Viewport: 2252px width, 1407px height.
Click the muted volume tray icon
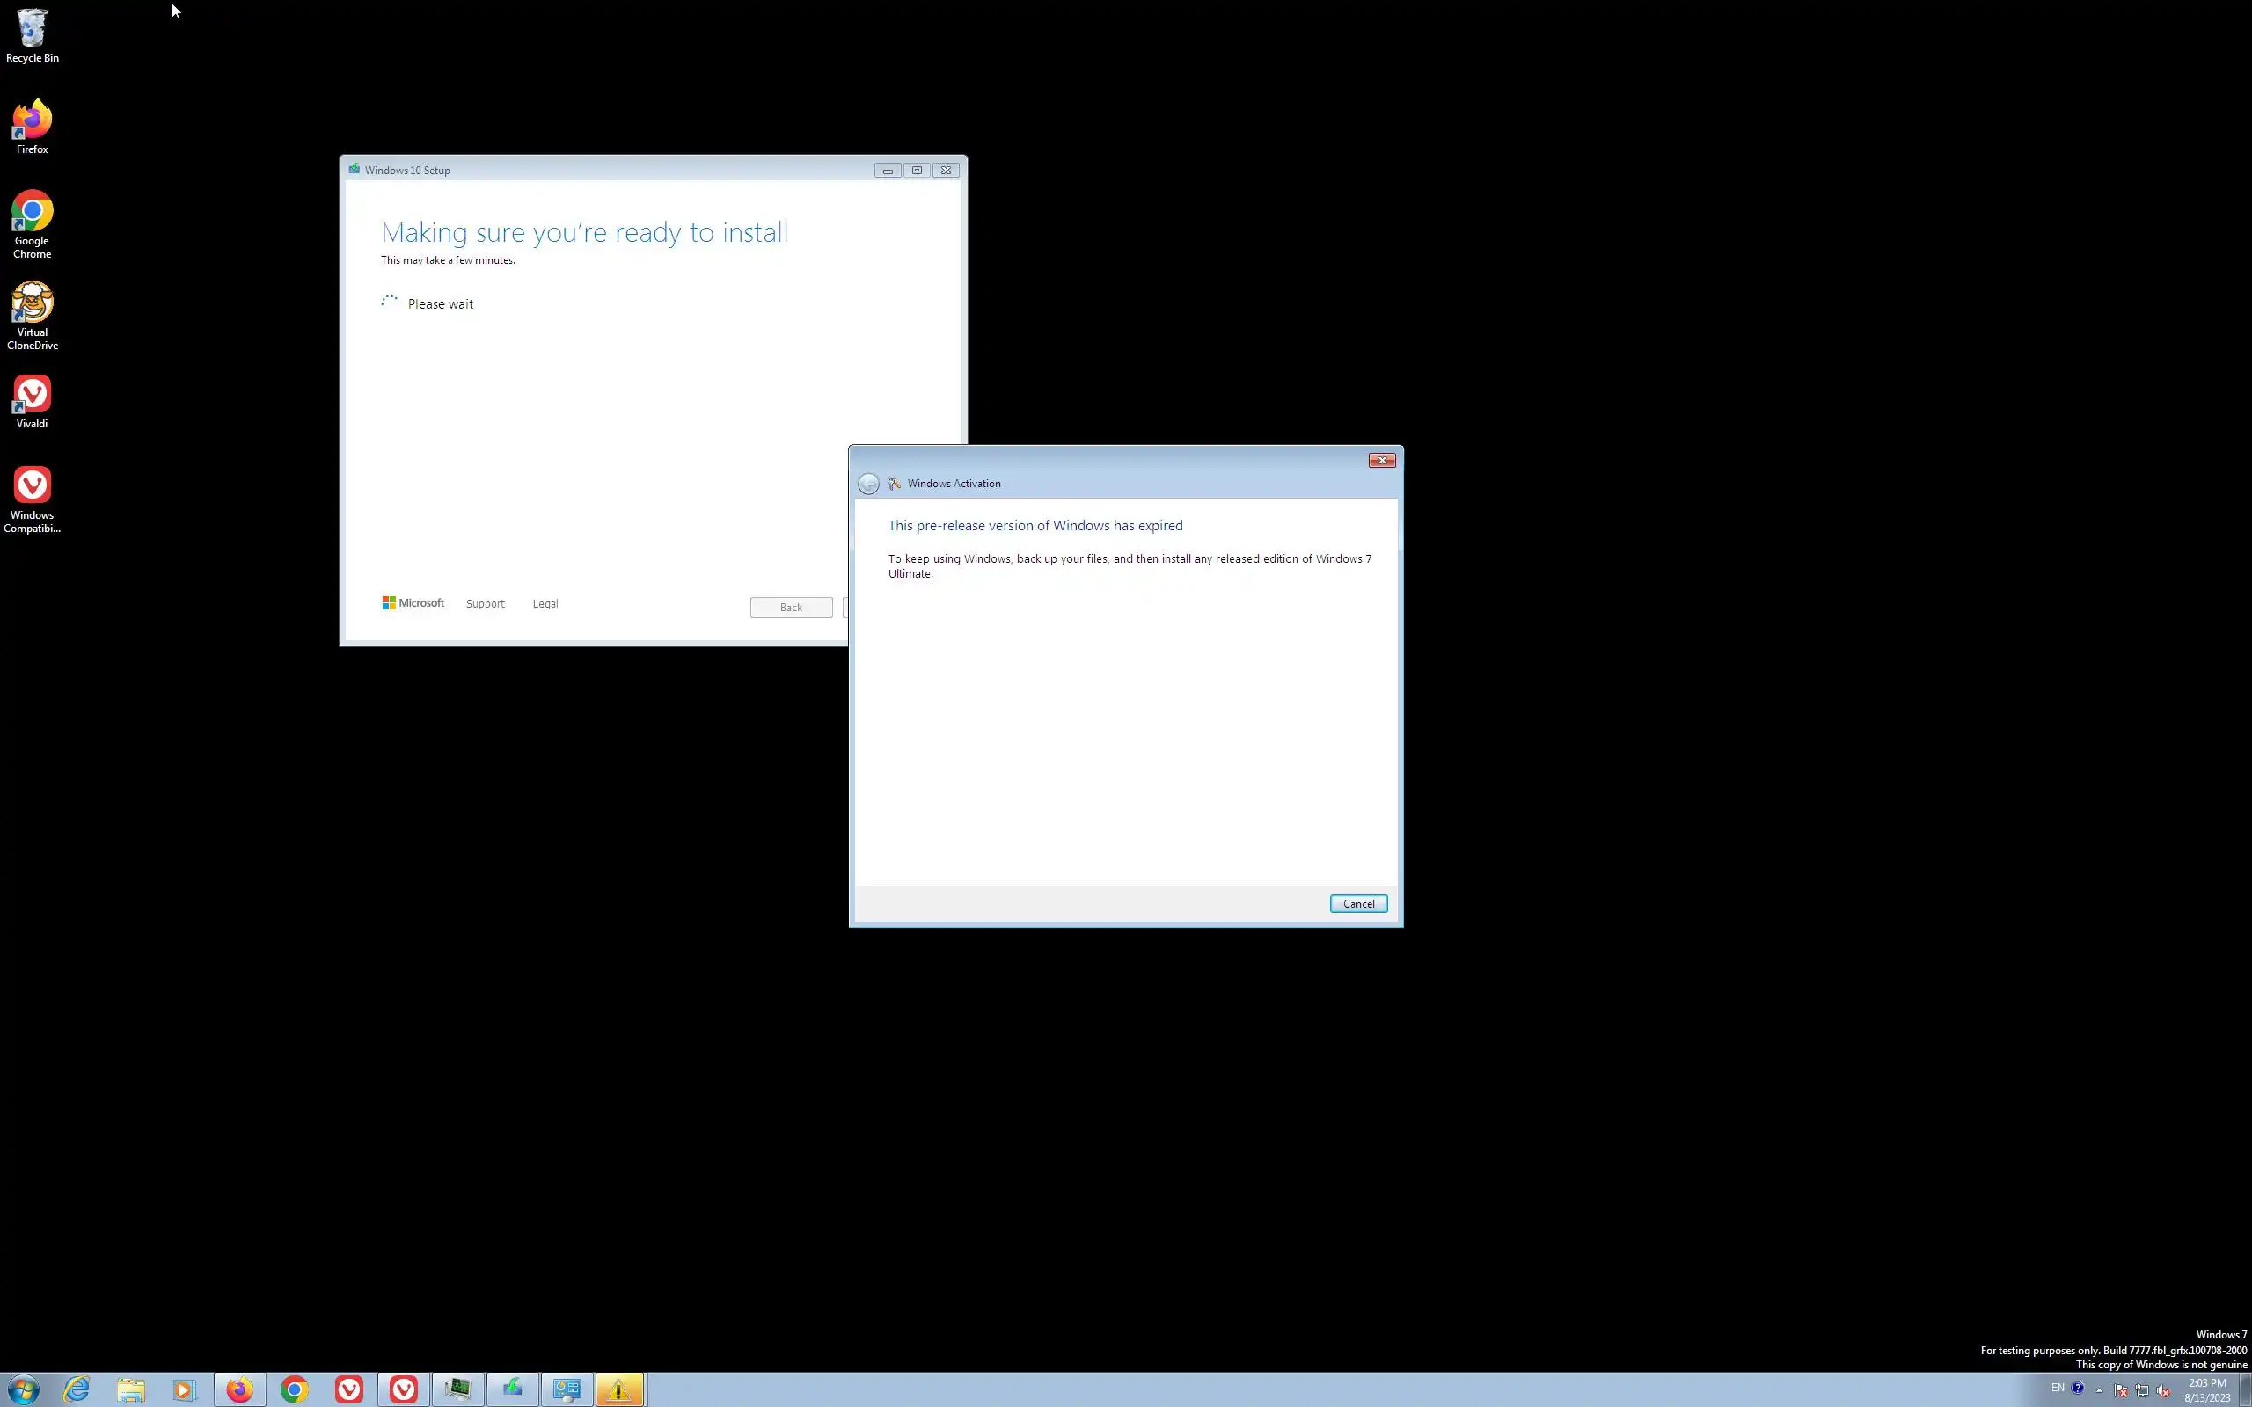tap(2164, 1390)
